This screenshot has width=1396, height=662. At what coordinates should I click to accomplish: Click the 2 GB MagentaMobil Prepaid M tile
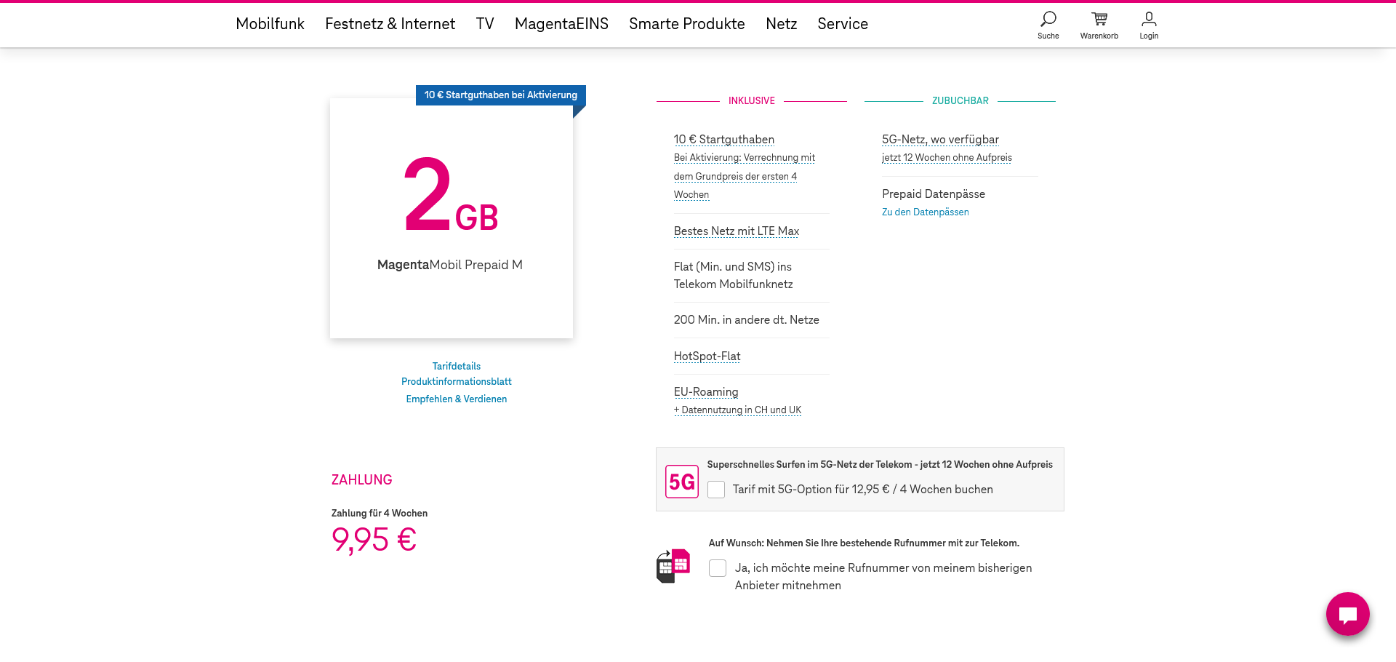pos(451,218)
